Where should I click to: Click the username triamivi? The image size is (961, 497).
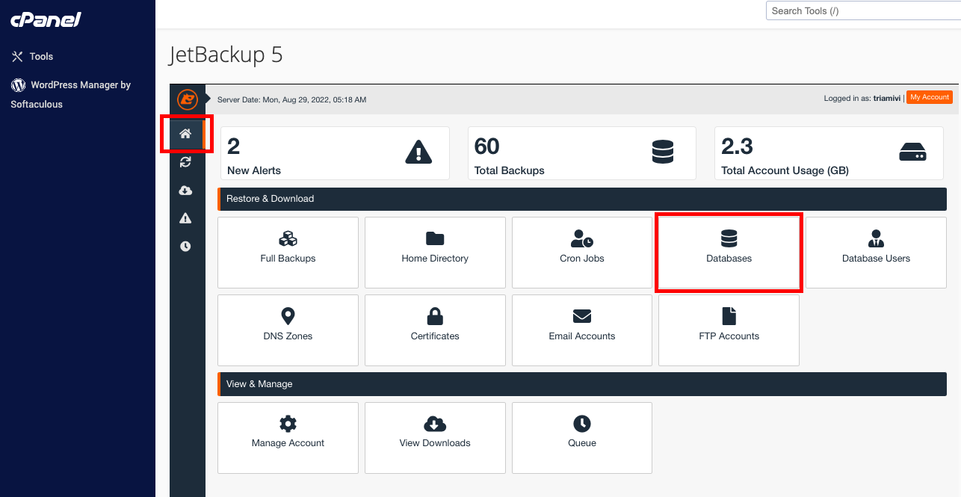(x=887, y=98)
